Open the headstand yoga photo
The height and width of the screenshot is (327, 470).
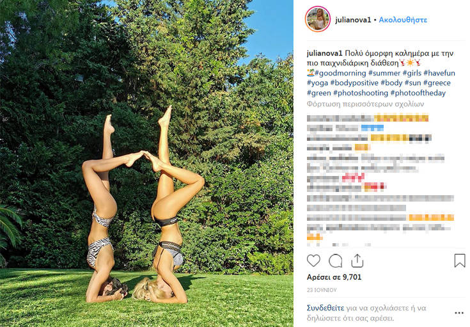coord(146,164)
